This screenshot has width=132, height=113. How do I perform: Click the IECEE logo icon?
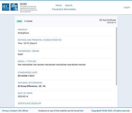pyautogui.click(x=14, y=7)
